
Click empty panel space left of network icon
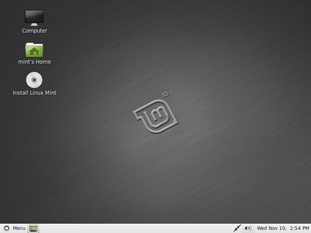136,228
